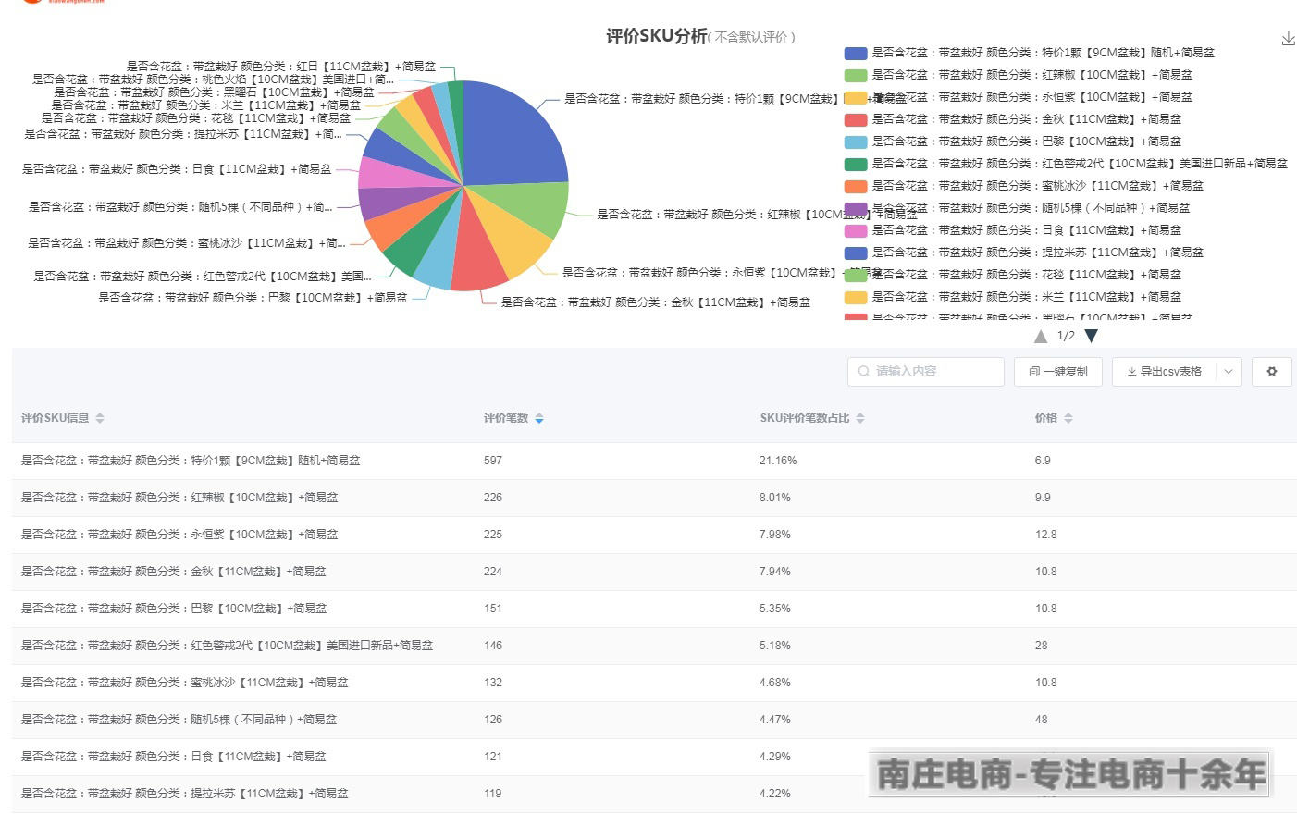Viewport: 1297px width, 826px height.
Task: Click the magnifier icon in the search box
Action: [x=861, y=371]
